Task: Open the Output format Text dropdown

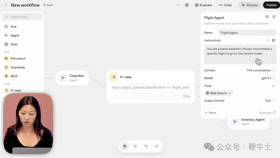Action: (x=270, y=101)
